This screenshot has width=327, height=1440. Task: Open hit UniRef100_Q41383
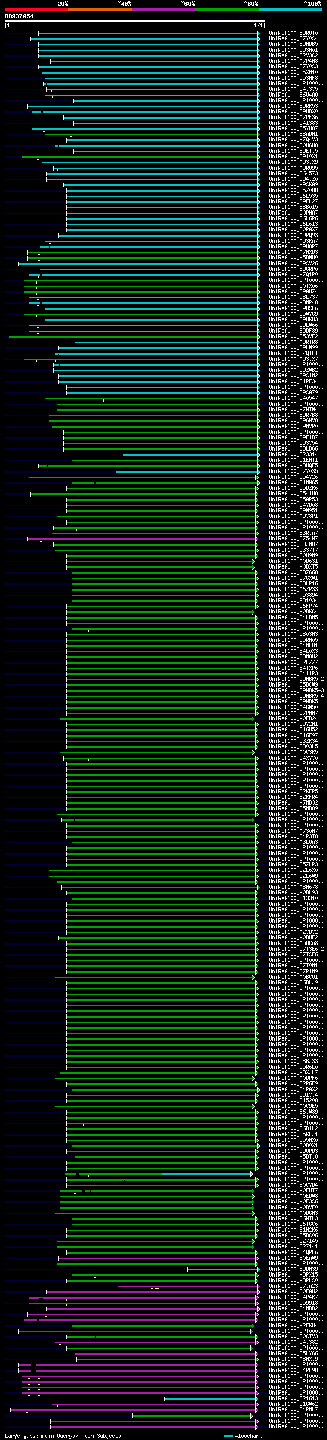293,123
